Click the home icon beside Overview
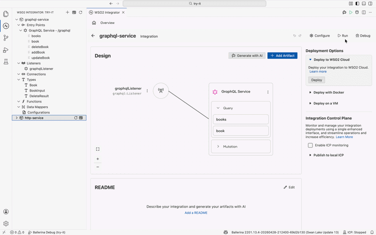 tap(94, 23)
